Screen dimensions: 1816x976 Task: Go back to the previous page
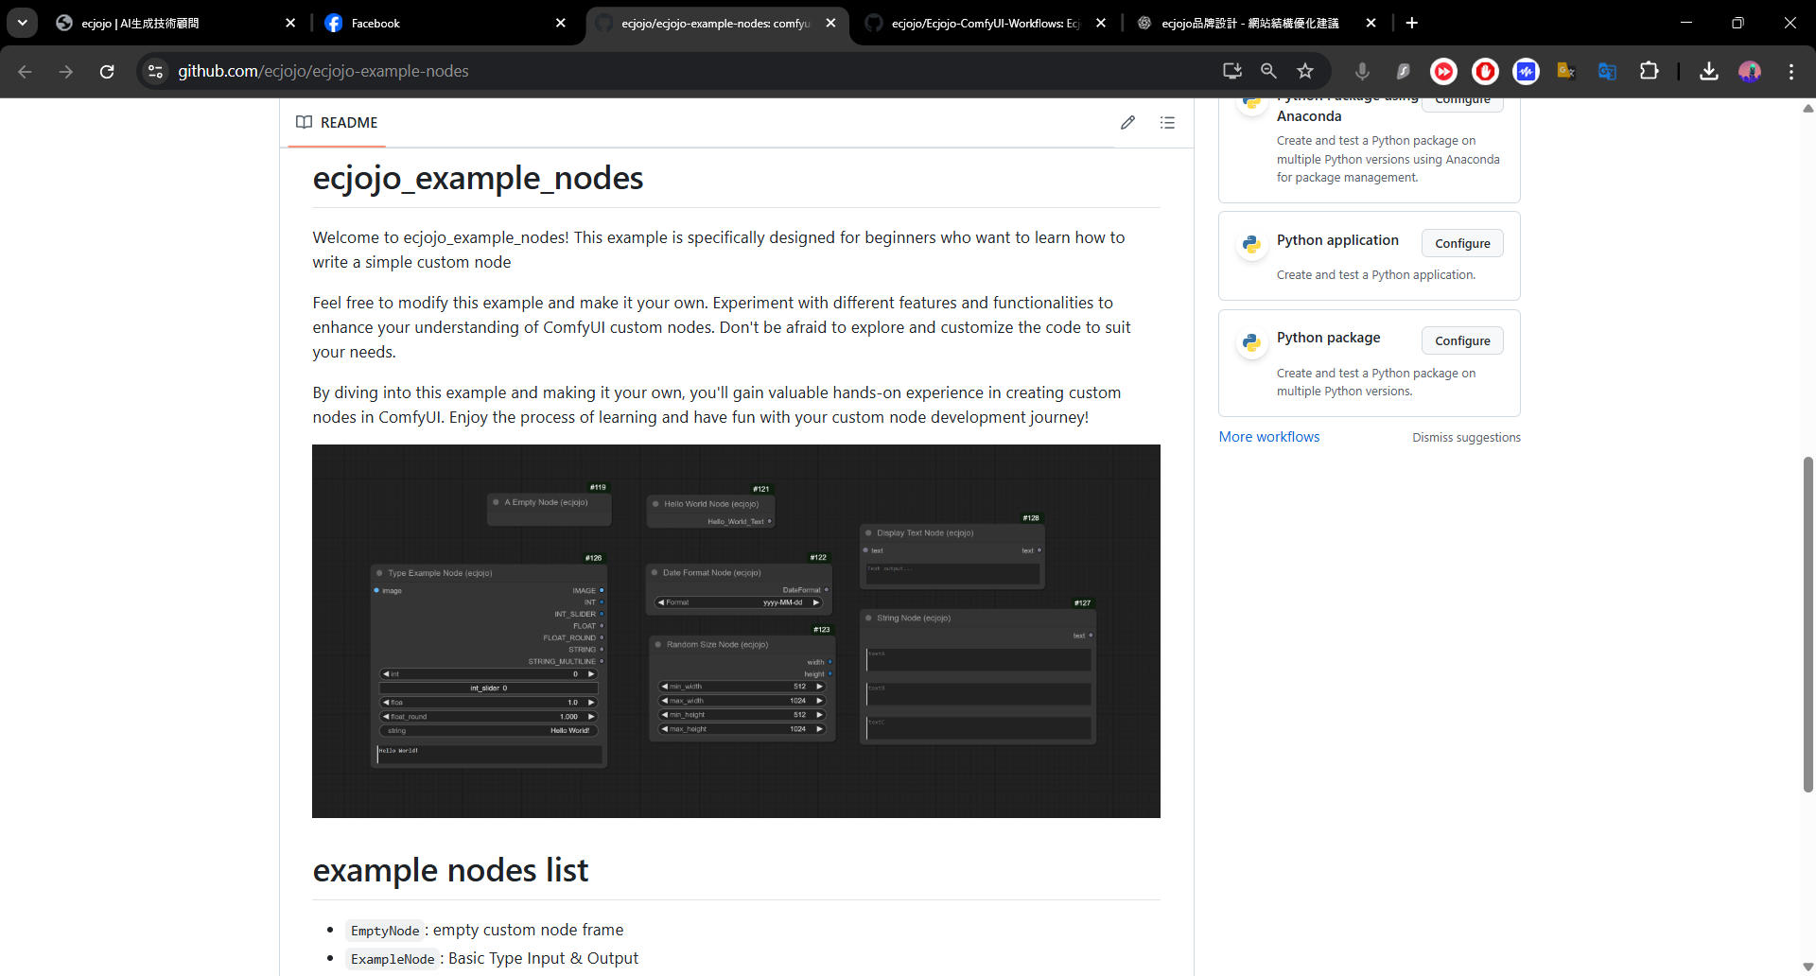pos(26,71)
